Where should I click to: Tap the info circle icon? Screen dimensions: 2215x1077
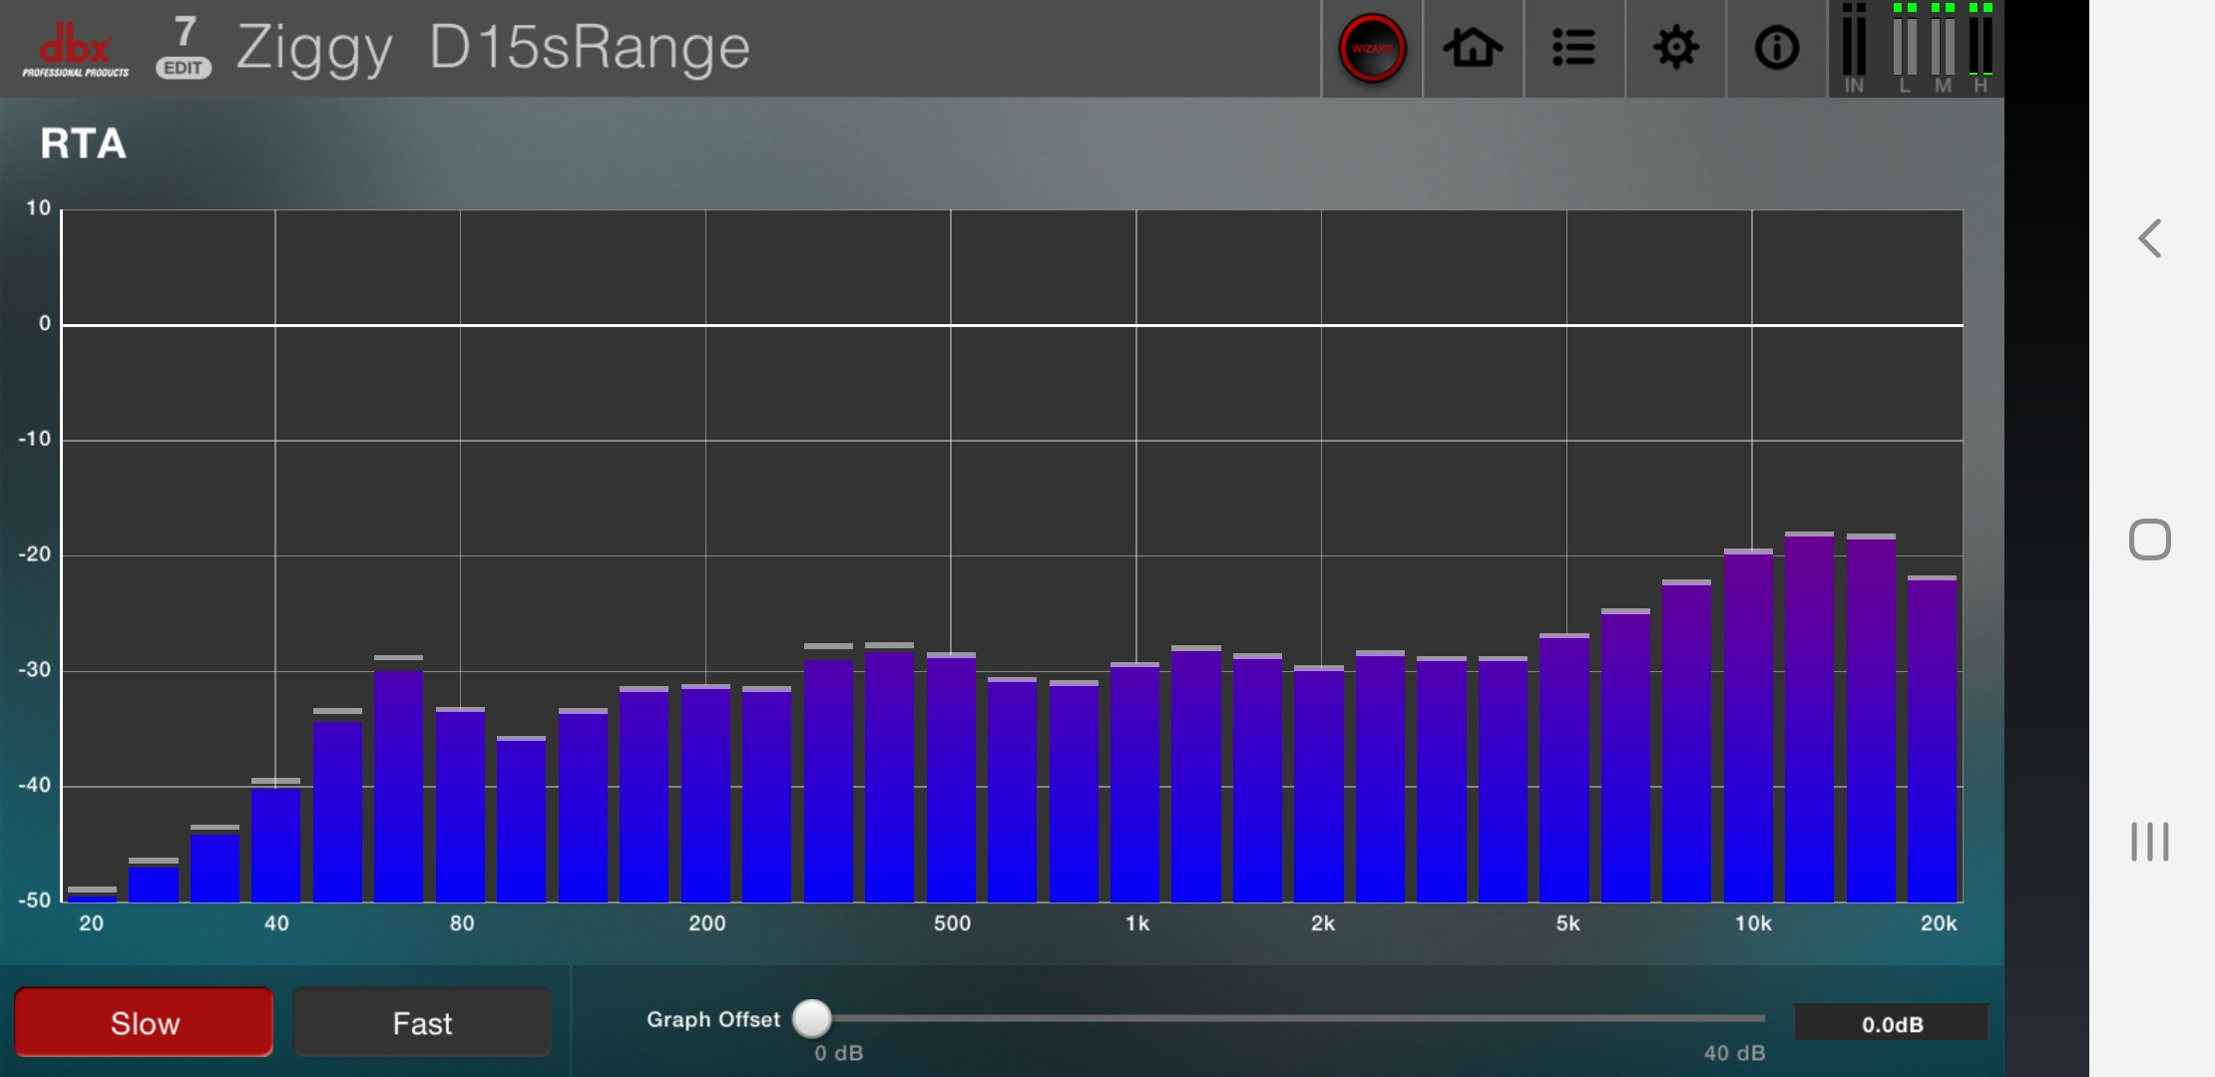(1776, 48)
